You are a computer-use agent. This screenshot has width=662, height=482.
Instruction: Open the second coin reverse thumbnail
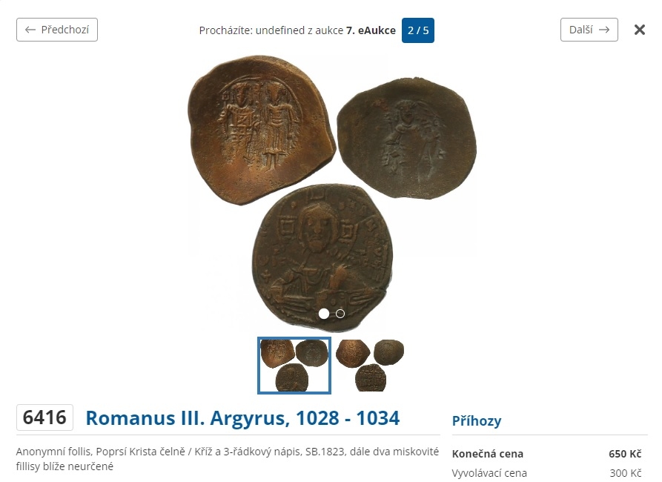click(370, 366)
